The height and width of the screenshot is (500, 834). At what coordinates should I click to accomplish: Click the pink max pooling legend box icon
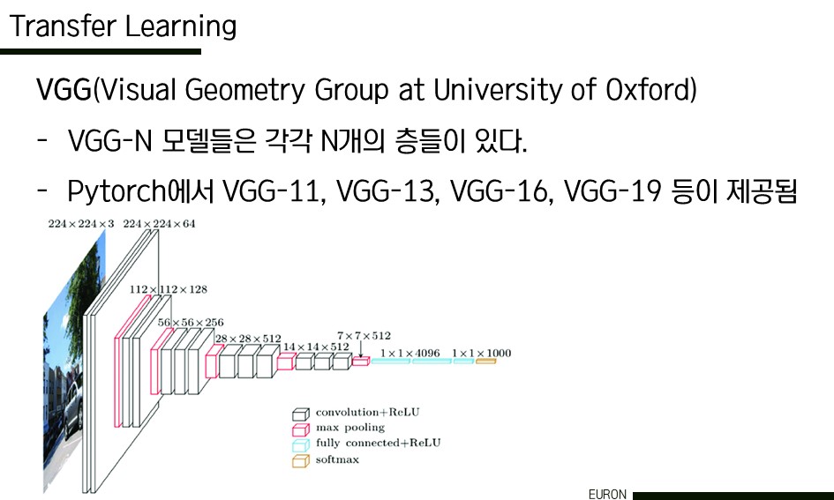click(301, 429)
